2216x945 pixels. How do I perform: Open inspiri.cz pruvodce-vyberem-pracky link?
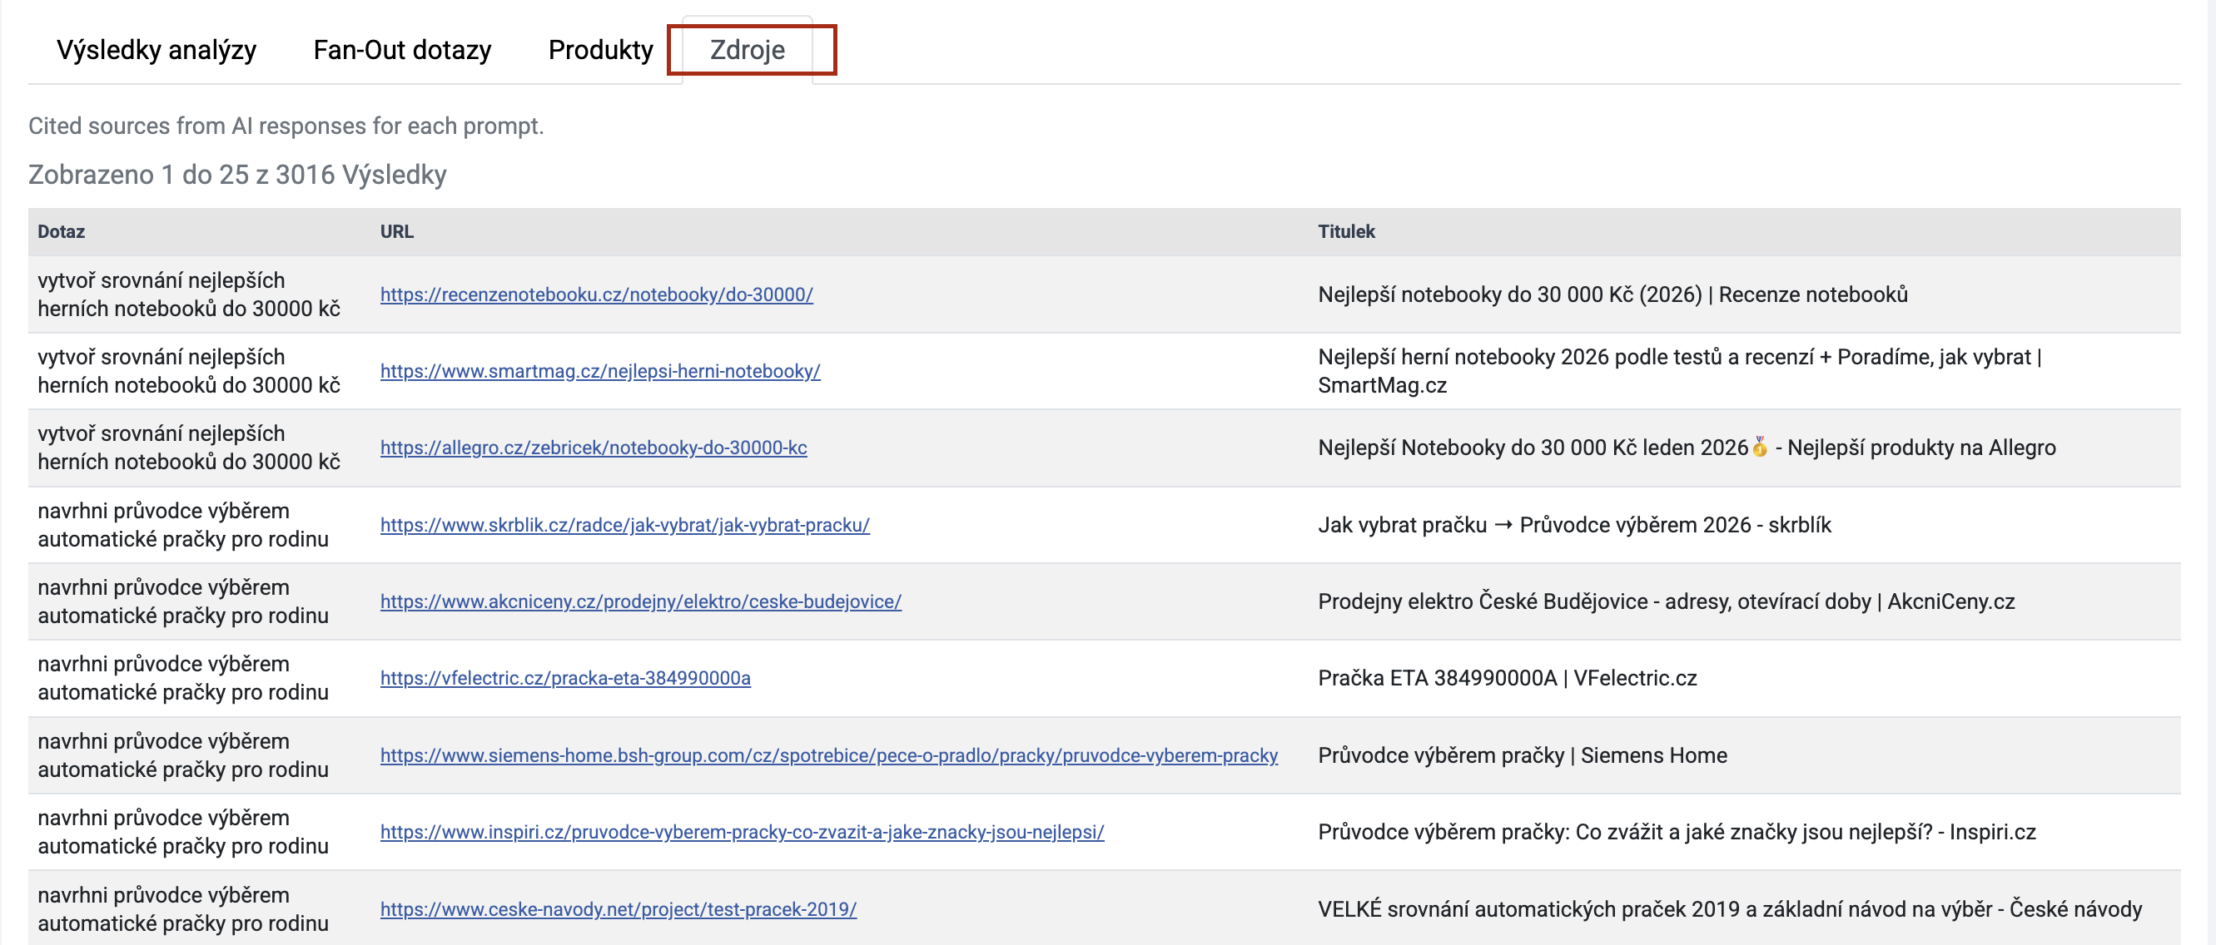742,833
